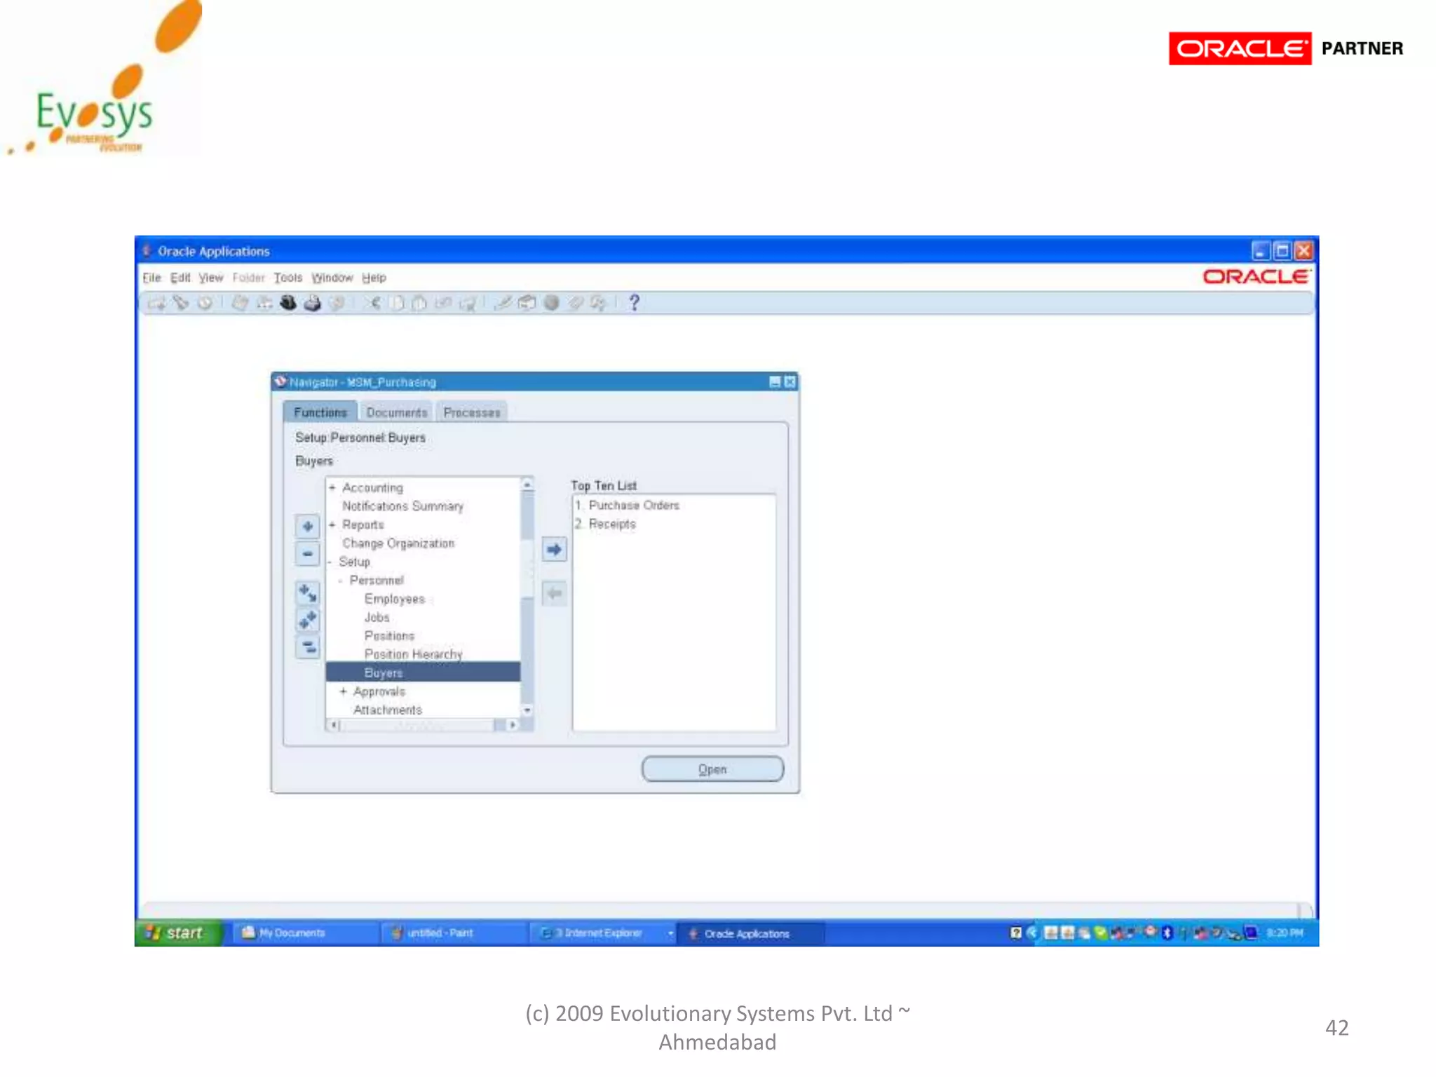The image size is (1436, 1077).
Task: Open the View menu
Action: (x=210, y=278)
